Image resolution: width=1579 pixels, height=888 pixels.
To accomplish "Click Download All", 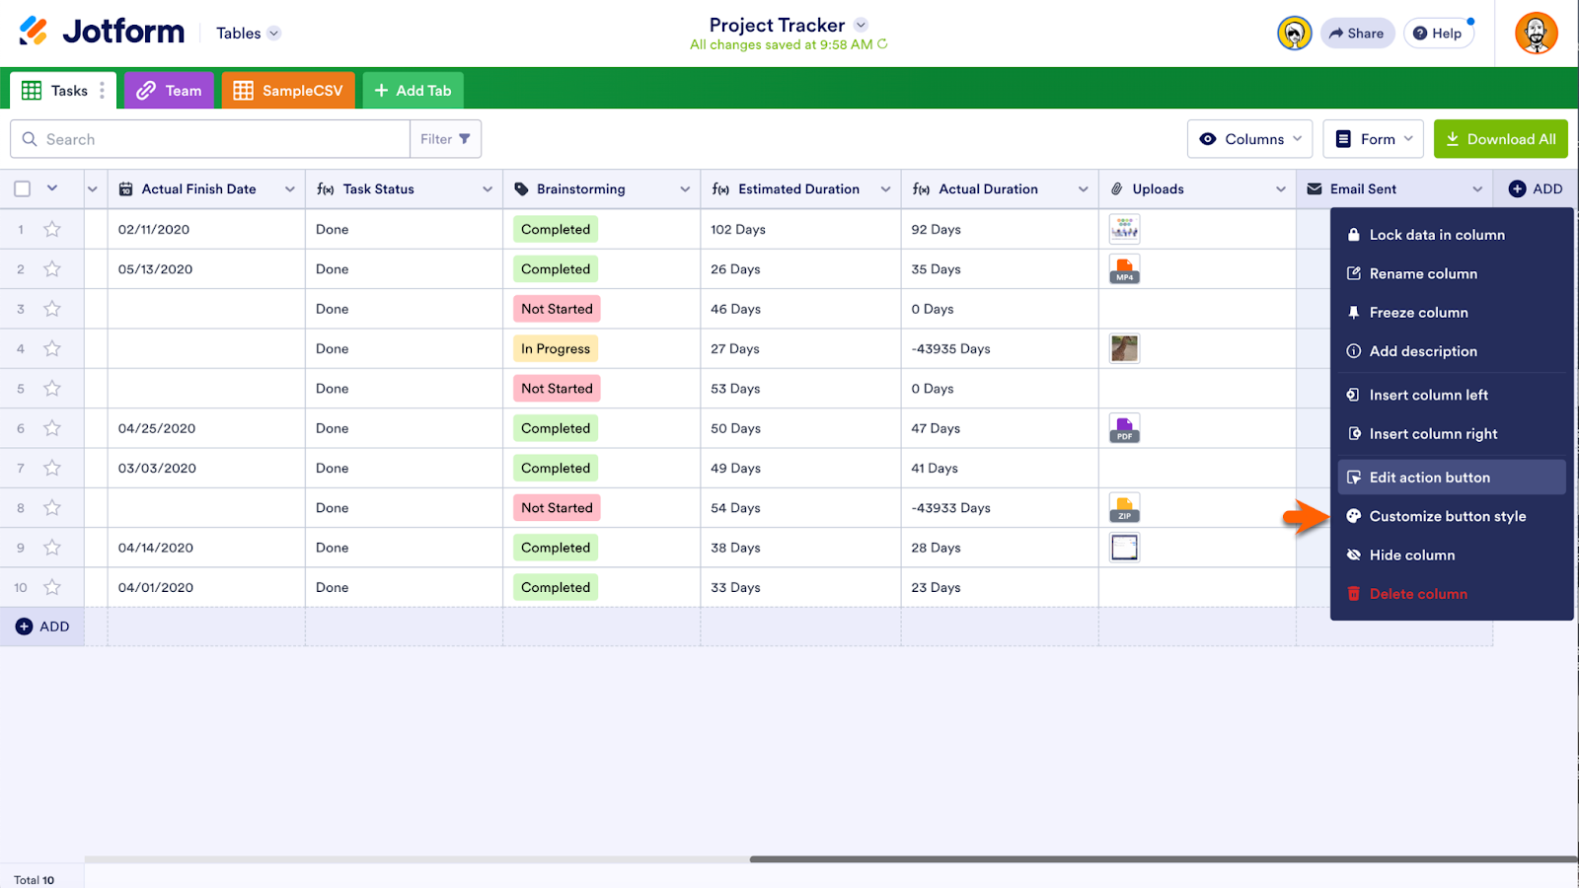I will pyautogui.click(x=1500, y=139).
